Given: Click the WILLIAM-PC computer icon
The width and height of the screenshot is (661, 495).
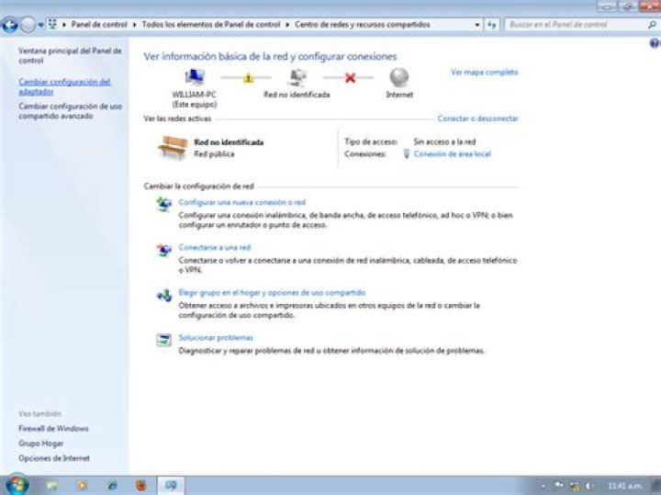Looking at the screenshot, I should click(x=195, y=77).
